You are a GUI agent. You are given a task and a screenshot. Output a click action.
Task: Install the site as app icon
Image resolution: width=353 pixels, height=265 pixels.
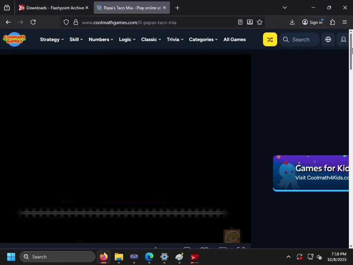pos(250,22)
